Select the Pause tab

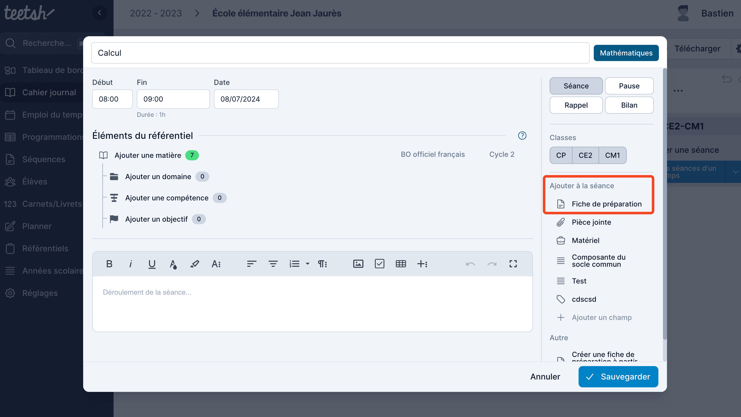tap(628, 86)
